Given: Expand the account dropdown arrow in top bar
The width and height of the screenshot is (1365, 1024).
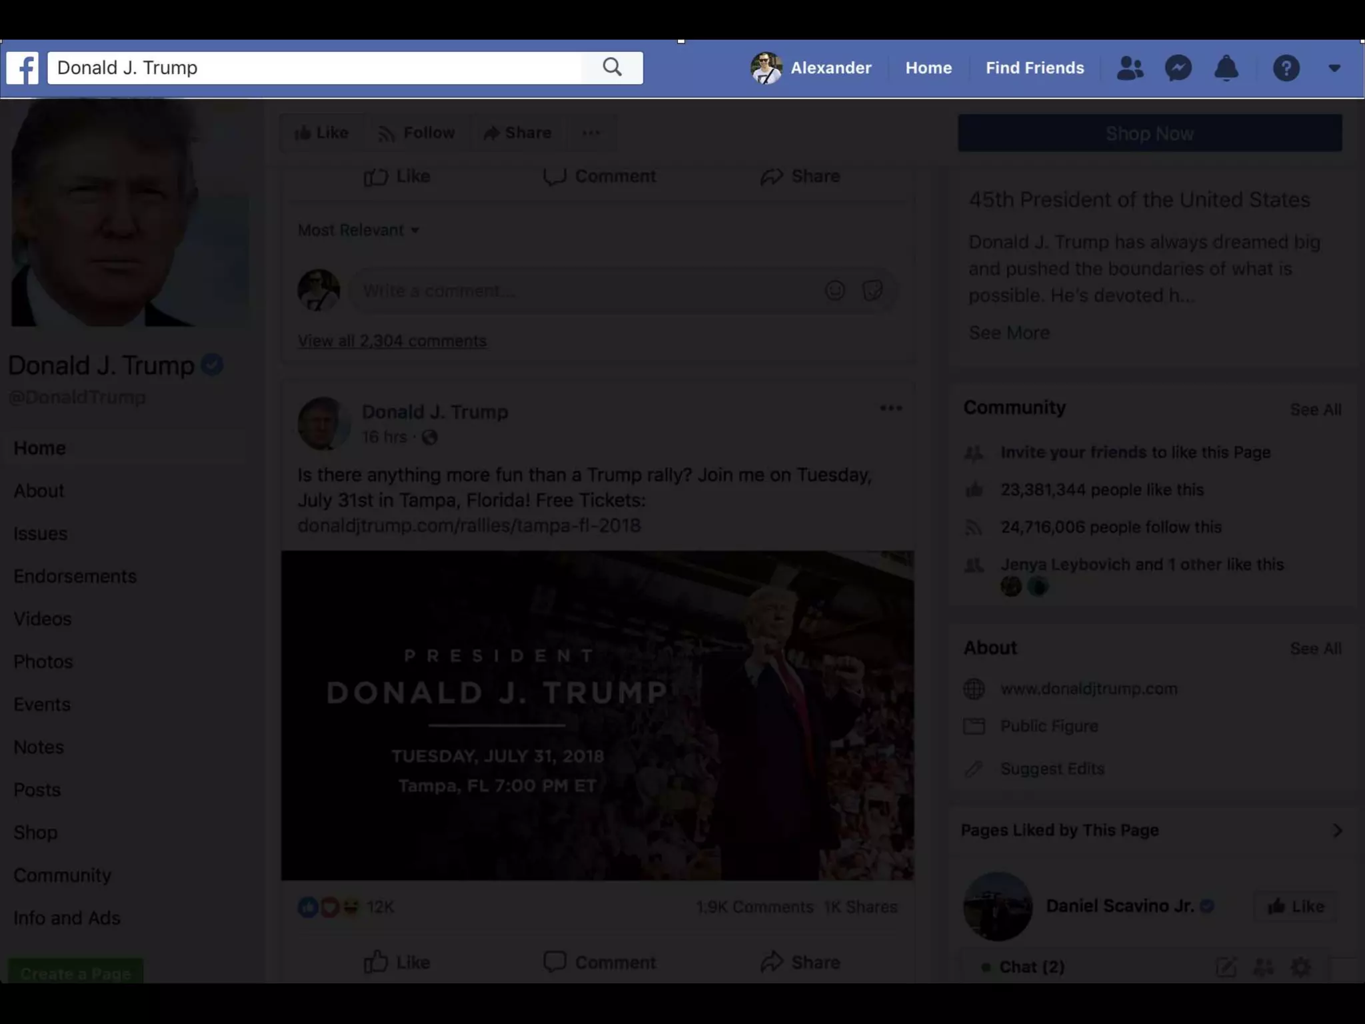Looking at the screenshot, I should 1334,68.
